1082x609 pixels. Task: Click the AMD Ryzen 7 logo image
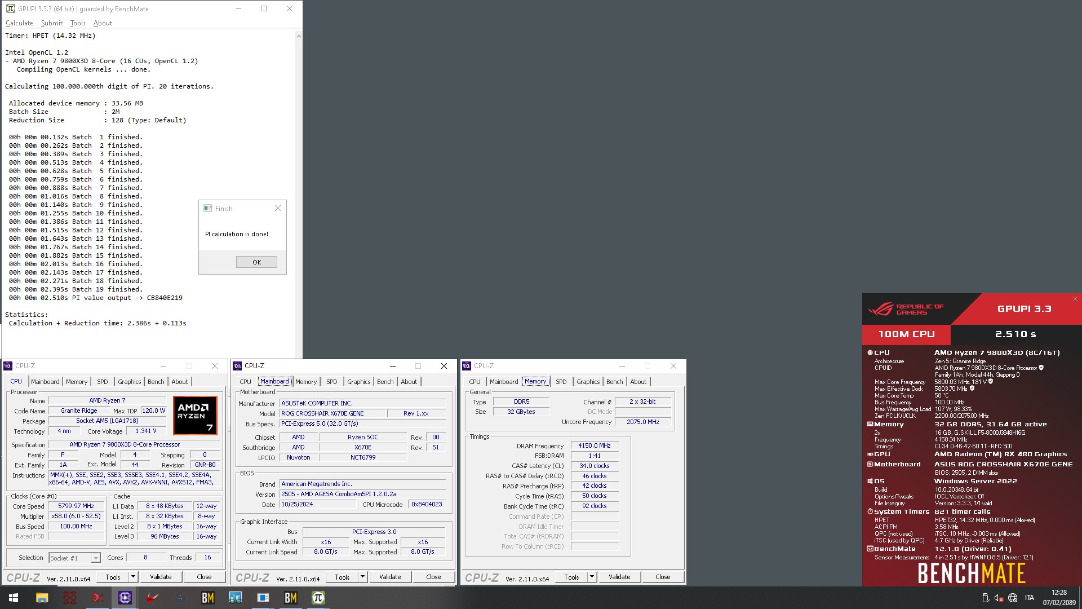[x=195, y=416]
